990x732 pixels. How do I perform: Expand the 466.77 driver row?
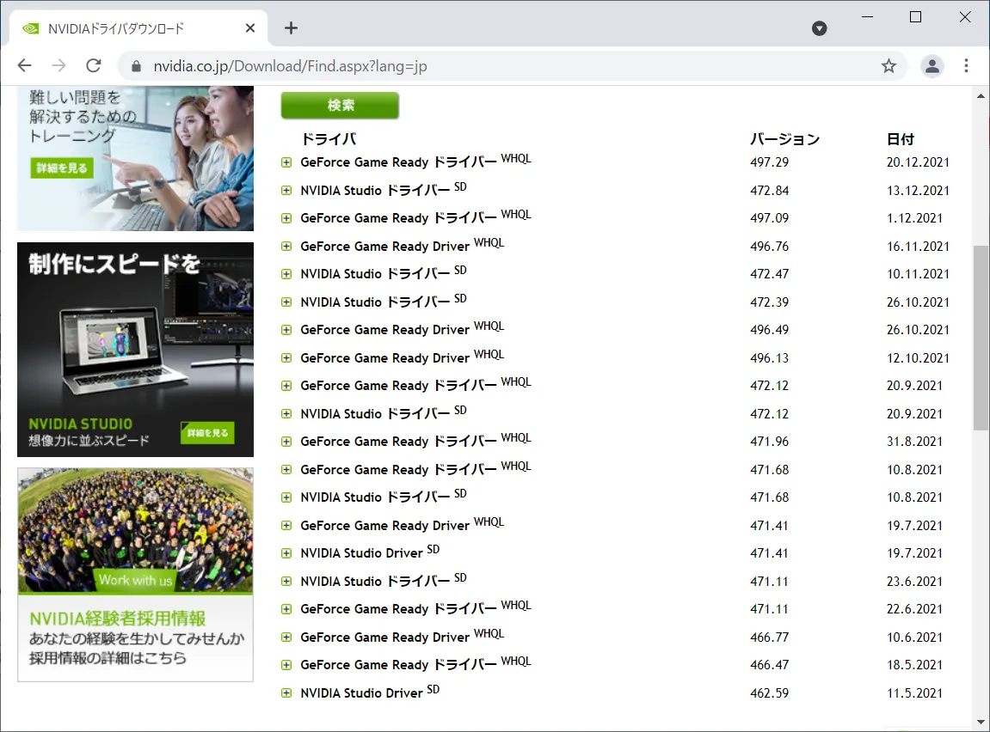(286, 637)
